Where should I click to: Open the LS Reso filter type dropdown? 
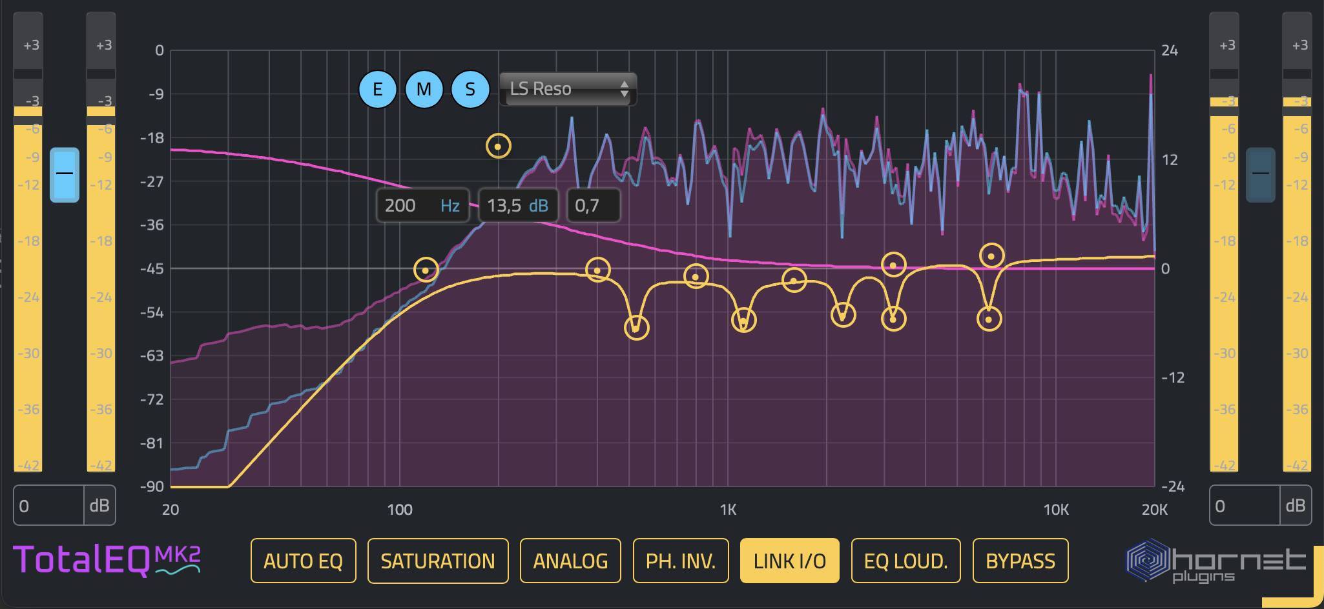[x=568, y=89]
